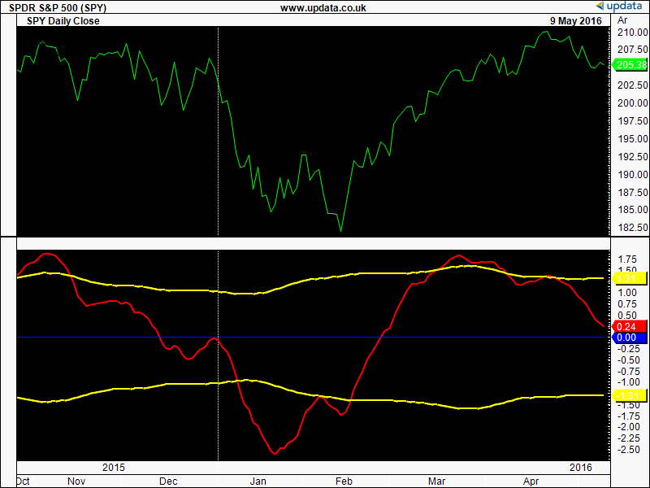
Task: Click the 197.50 price axis label
Action: 633,120
